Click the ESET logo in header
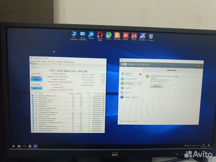The image size is (216, 162). coord(124,64)
